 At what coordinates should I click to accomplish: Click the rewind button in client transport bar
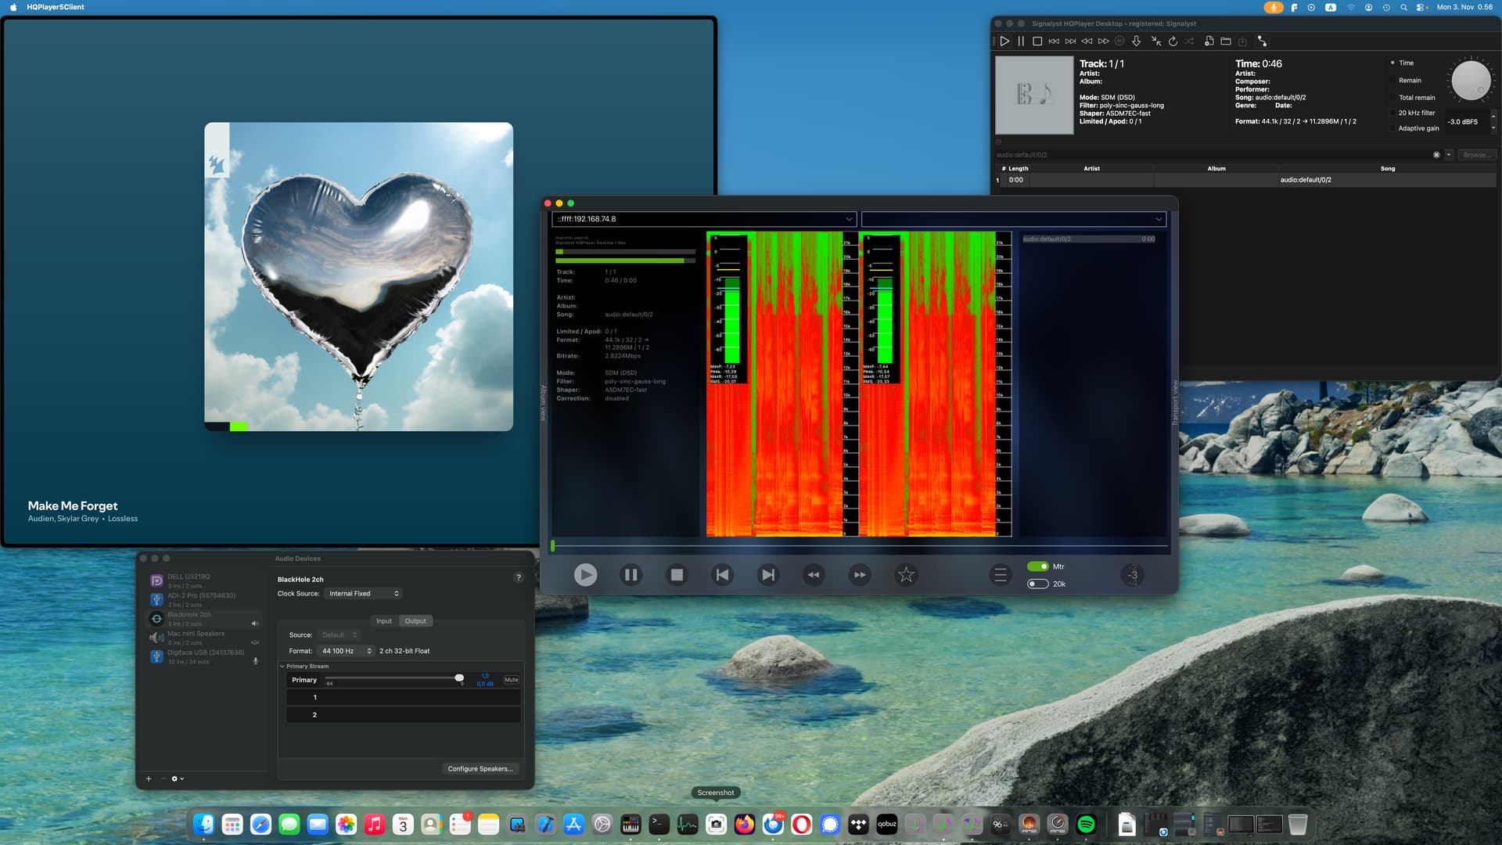814,575
